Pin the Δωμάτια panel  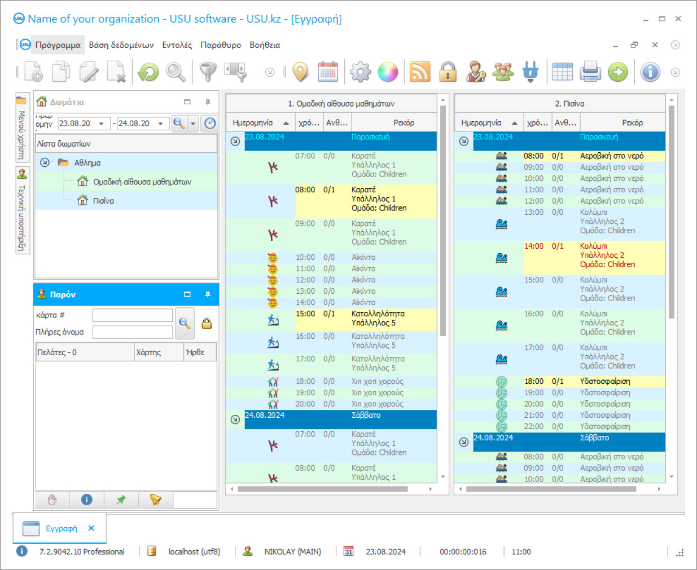(x=208, y=102)
